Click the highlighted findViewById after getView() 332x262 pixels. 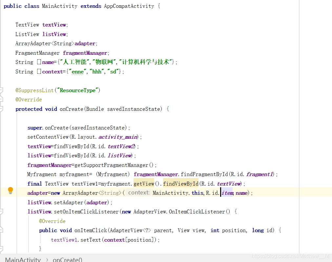[181, 184]
